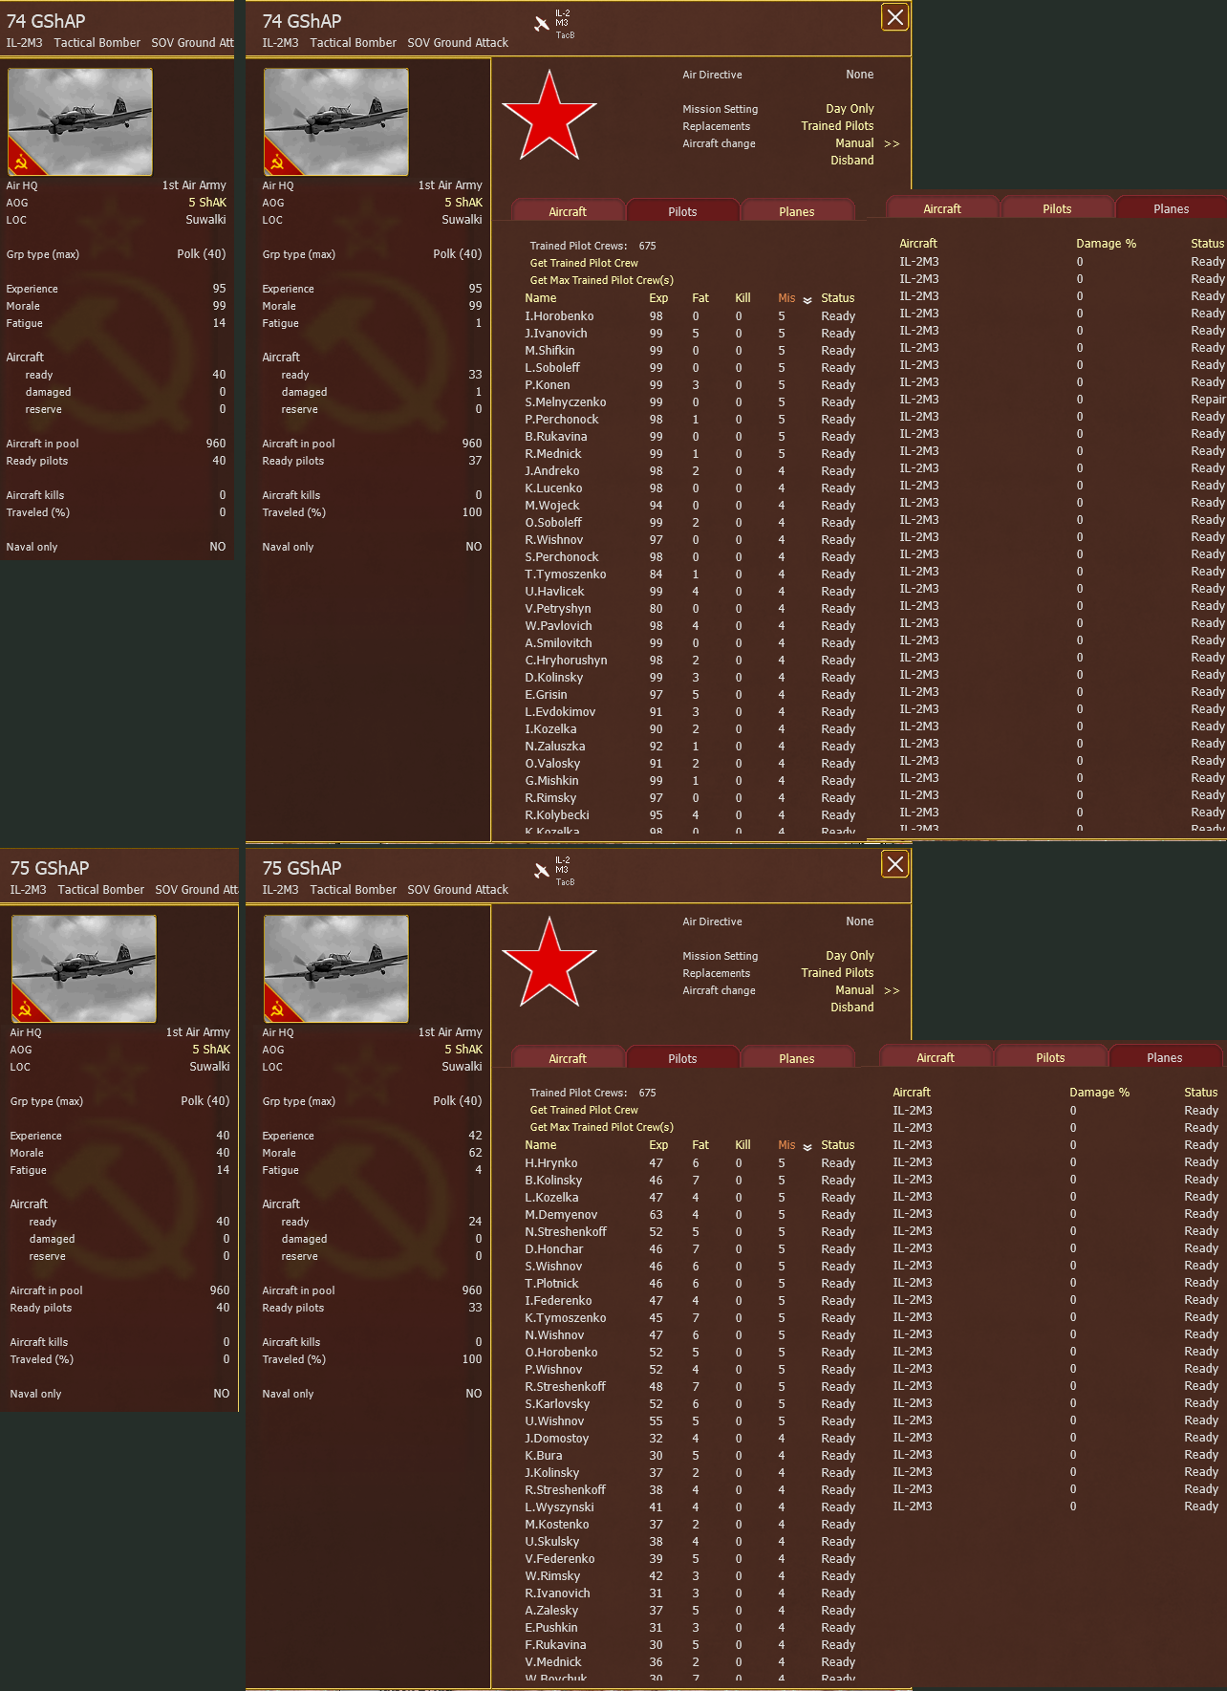The width and height of the screenshot is (1227, 1691).
Task: Set Air Directive None in 75 GShAP window
Action: pos(859,921)
